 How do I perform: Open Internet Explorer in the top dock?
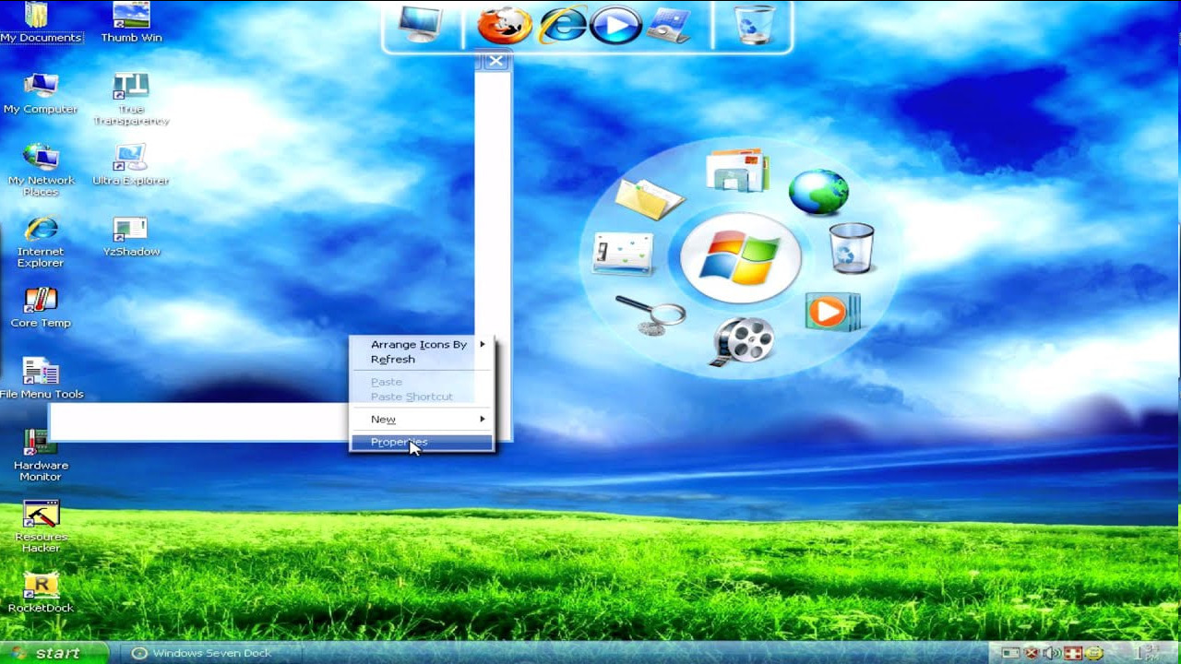tap(562, 25)
